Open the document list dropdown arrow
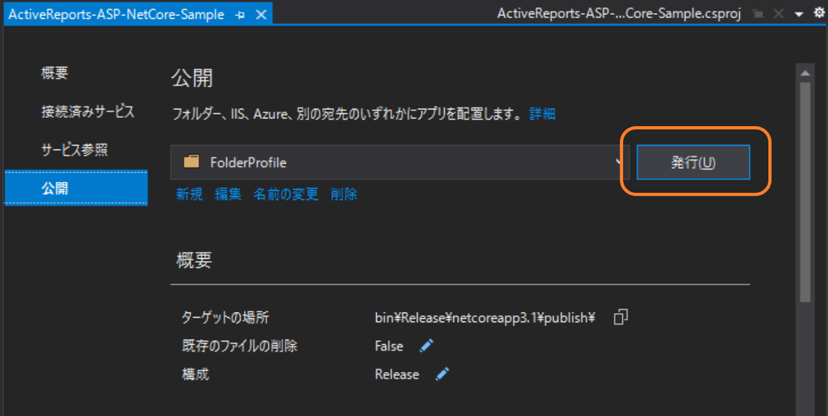The image size is (828, 416). click(x=799, y=14)
